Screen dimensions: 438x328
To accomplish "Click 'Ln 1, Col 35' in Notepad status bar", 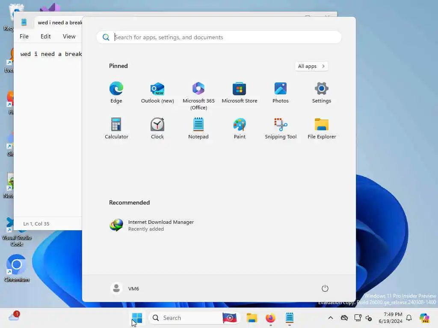I will (36, 224).
